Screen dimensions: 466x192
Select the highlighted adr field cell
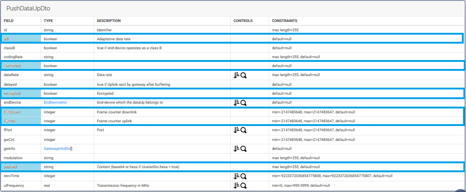pyautogui.click(x=21, y=39)
